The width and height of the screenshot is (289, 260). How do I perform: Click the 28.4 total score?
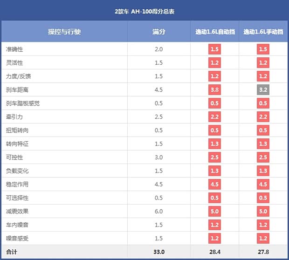[214, 252]
